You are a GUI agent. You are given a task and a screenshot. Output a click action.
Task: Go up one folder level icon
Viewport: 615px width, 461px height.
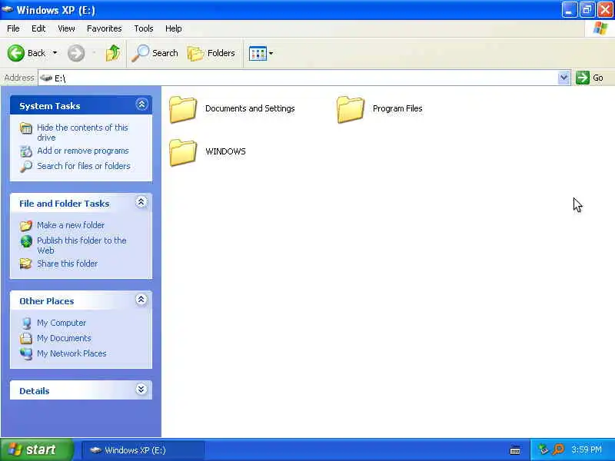tap(113, 53)
